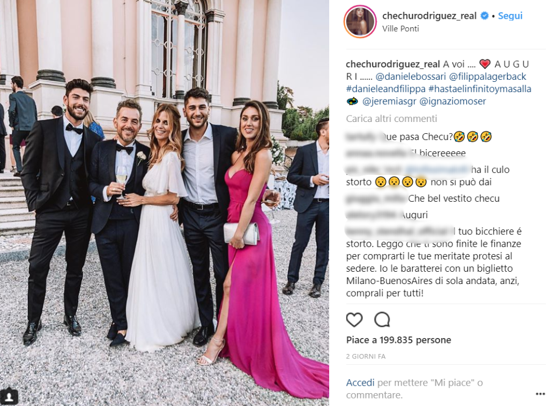The width and height of the screenshot is (549, 406).
Task: Open @ignaziomoser mention link
Action: pos(452,101)
